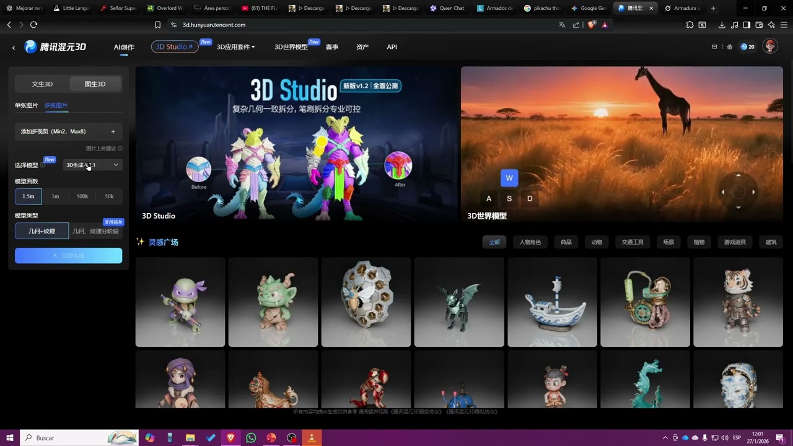793x446 pixels.
Task: Switch to Google Gemini browser tab
Action: point(589,8)
